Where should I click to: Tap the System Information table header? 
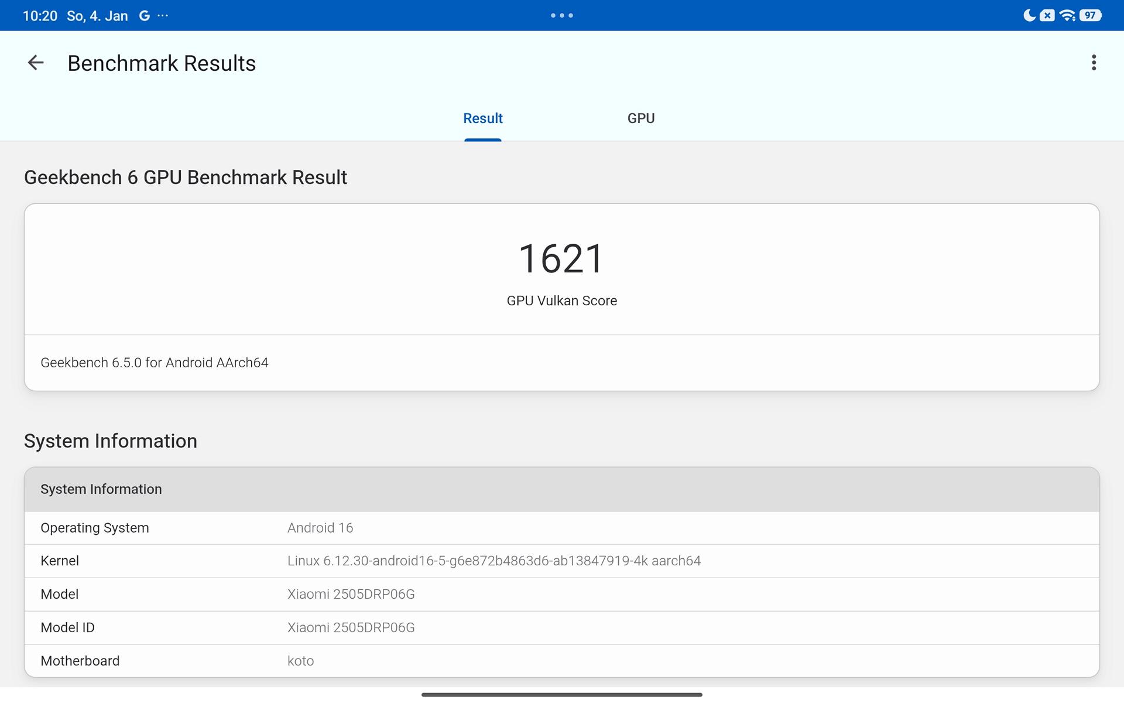click(x=561, y=489)
